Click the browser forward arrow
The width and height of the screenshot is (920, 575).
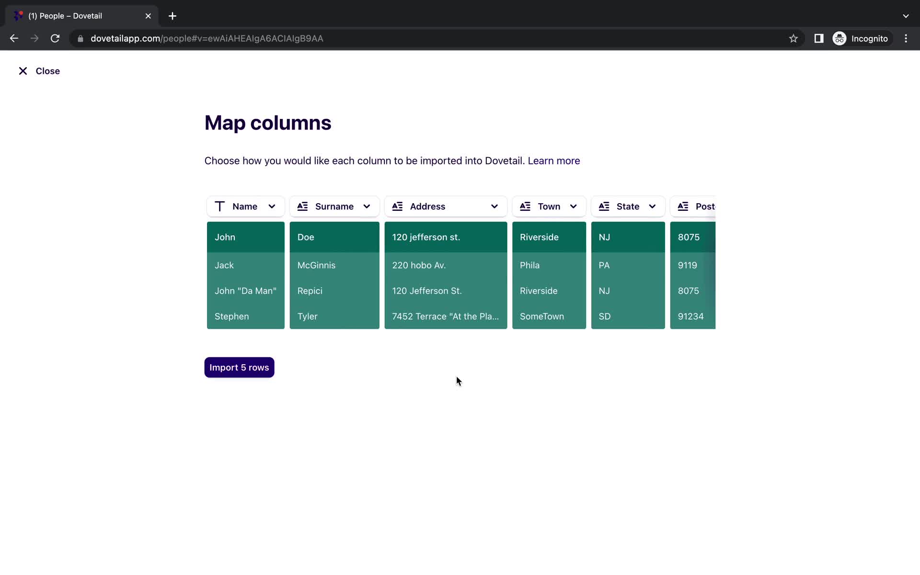[x=34, y=38]
